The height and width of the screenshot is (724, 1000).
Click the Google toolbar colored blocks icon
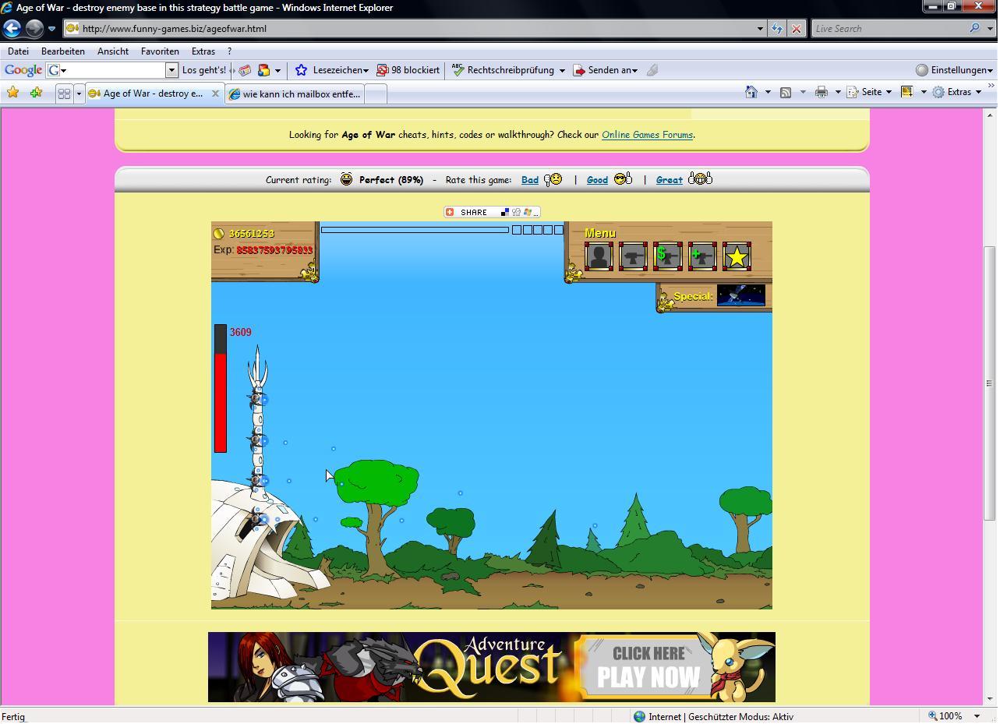[x=263, y=70]
